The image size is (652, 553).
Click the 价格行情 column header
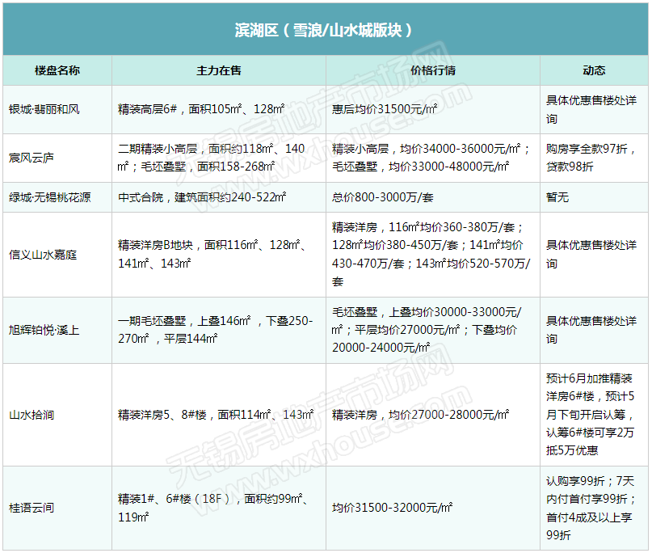(x=432, y=70)
